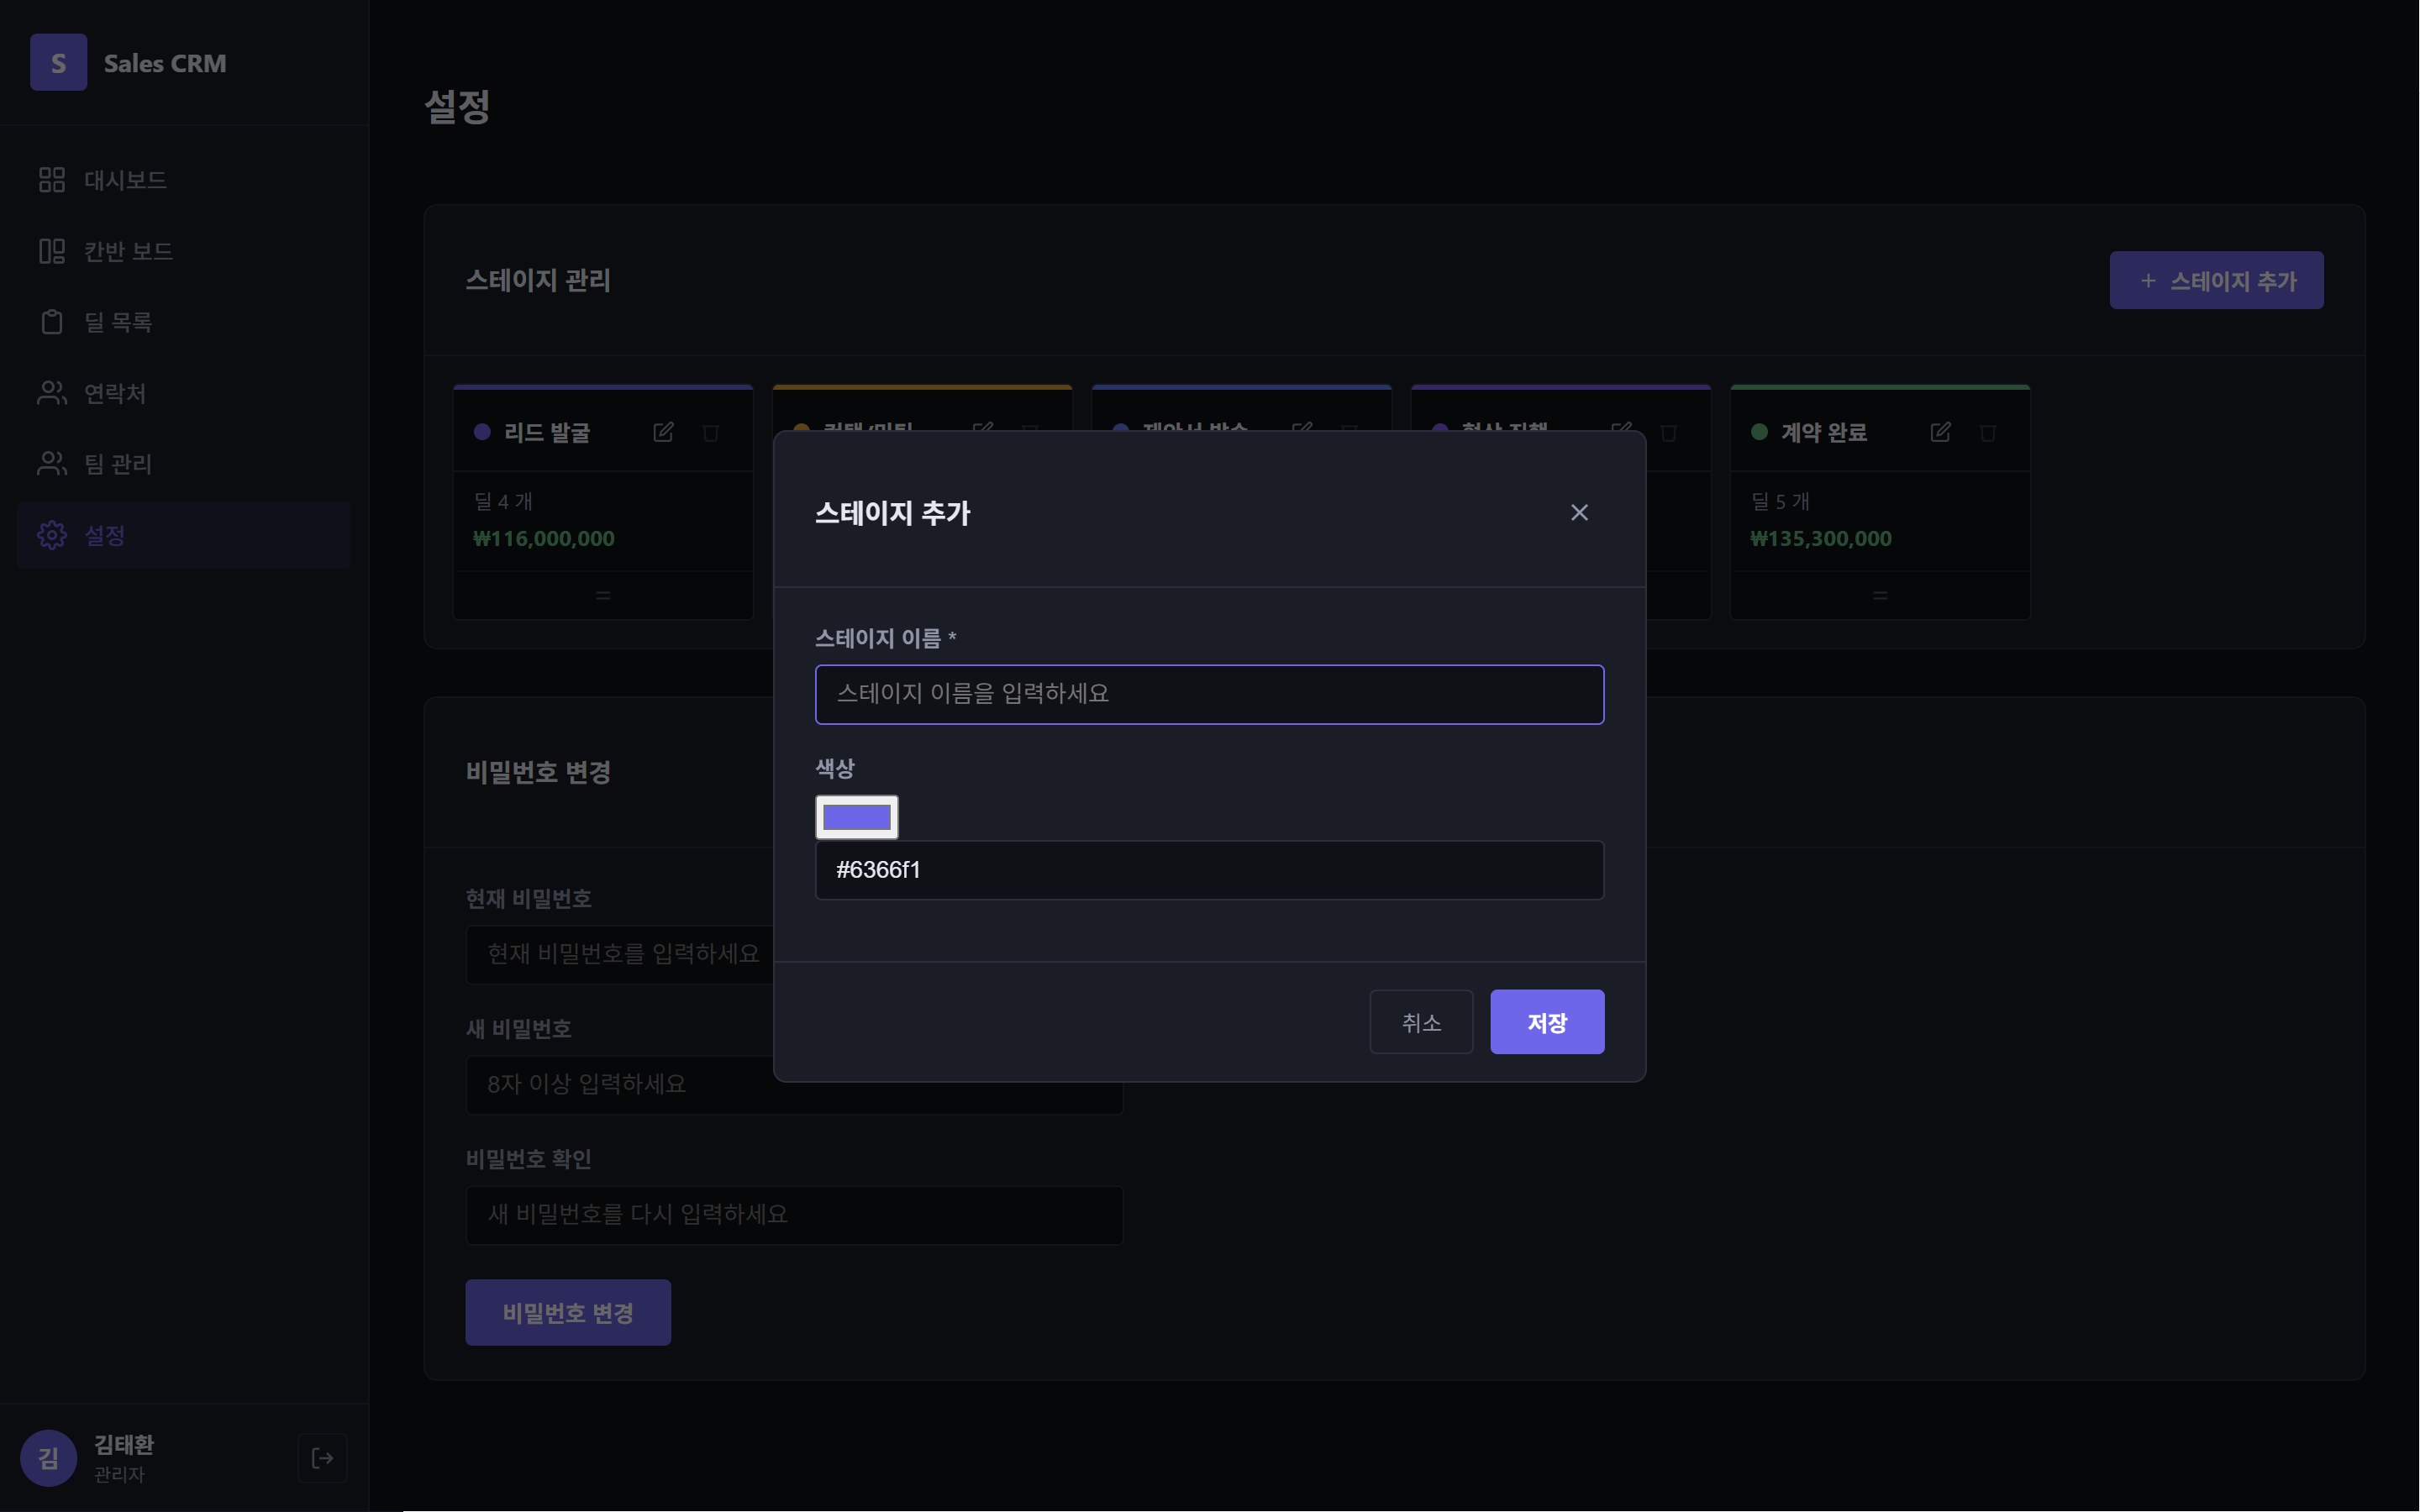Select 설정 in the sidebar
The width and height of the screenshot is (2420, 1512).
(184, 535)
